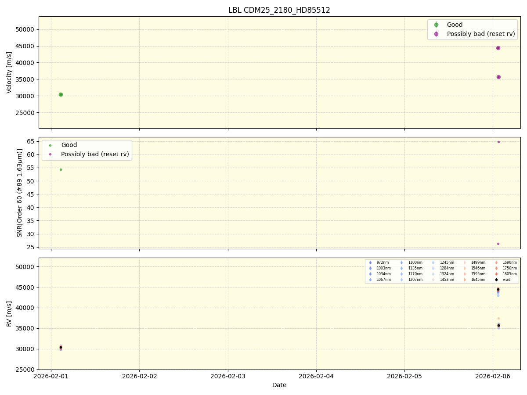This screenshot has height=395, width=527.
Task: Toggle Possibly bad (reset rv) in SNR legend
Action: tap(51, 154)
